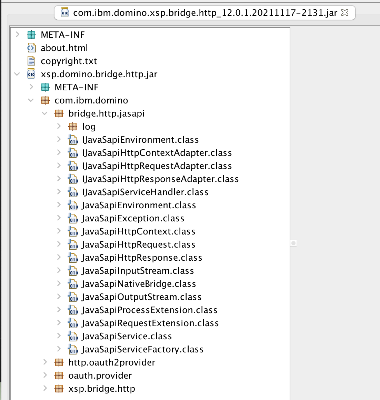This screenshot has height=400, width=380.
Task: Click the JavaSapiServiceFactory.class file icon
Action: point(73,349)
